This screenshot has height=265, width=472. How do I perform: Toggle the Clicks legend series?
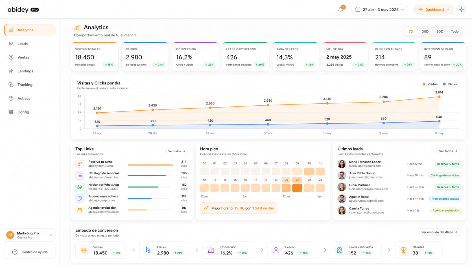click(450, 84)
